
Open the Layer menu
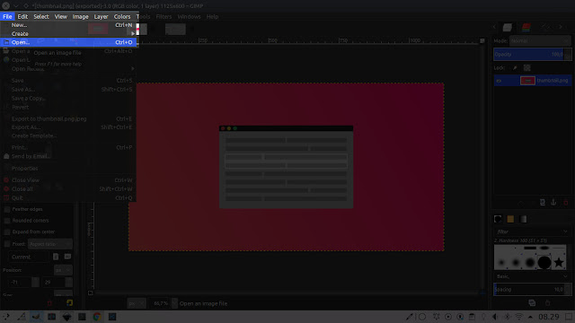click(x=101, y=16)
